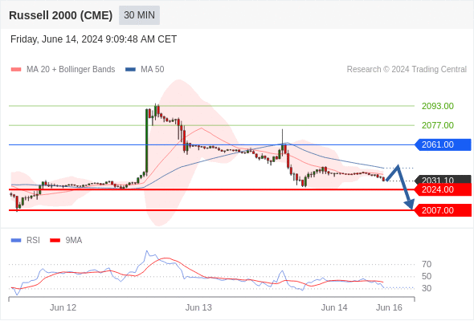Click the red 2024.00 support price tag
The height and width of the screenshot is (321, 474).
tap(443, 189)
